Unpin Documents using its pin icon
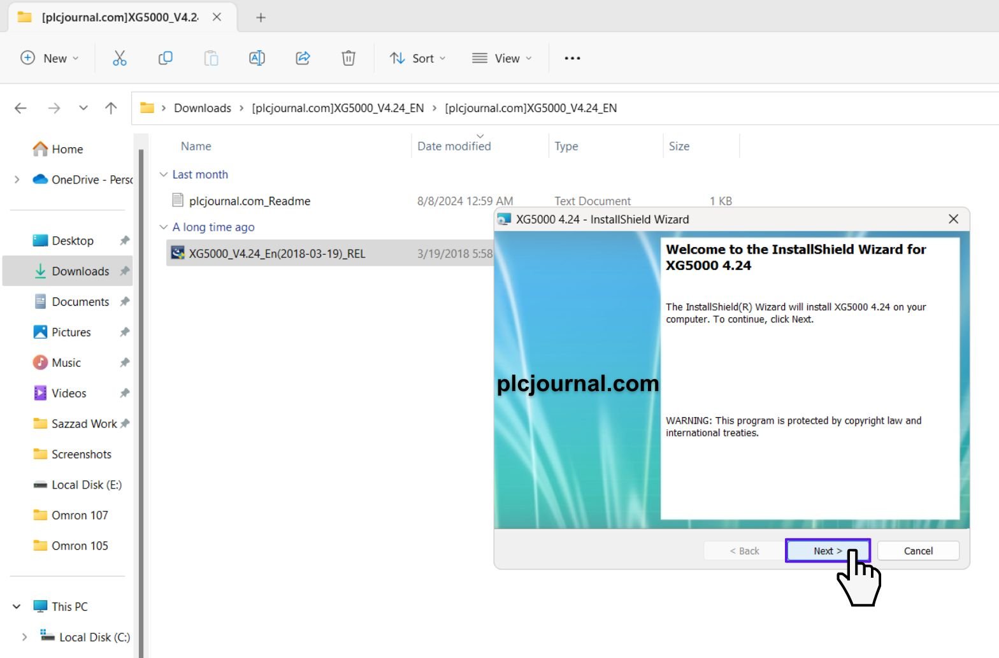The width and height of the screenshot is (999, 658). [x=124, y=302]
